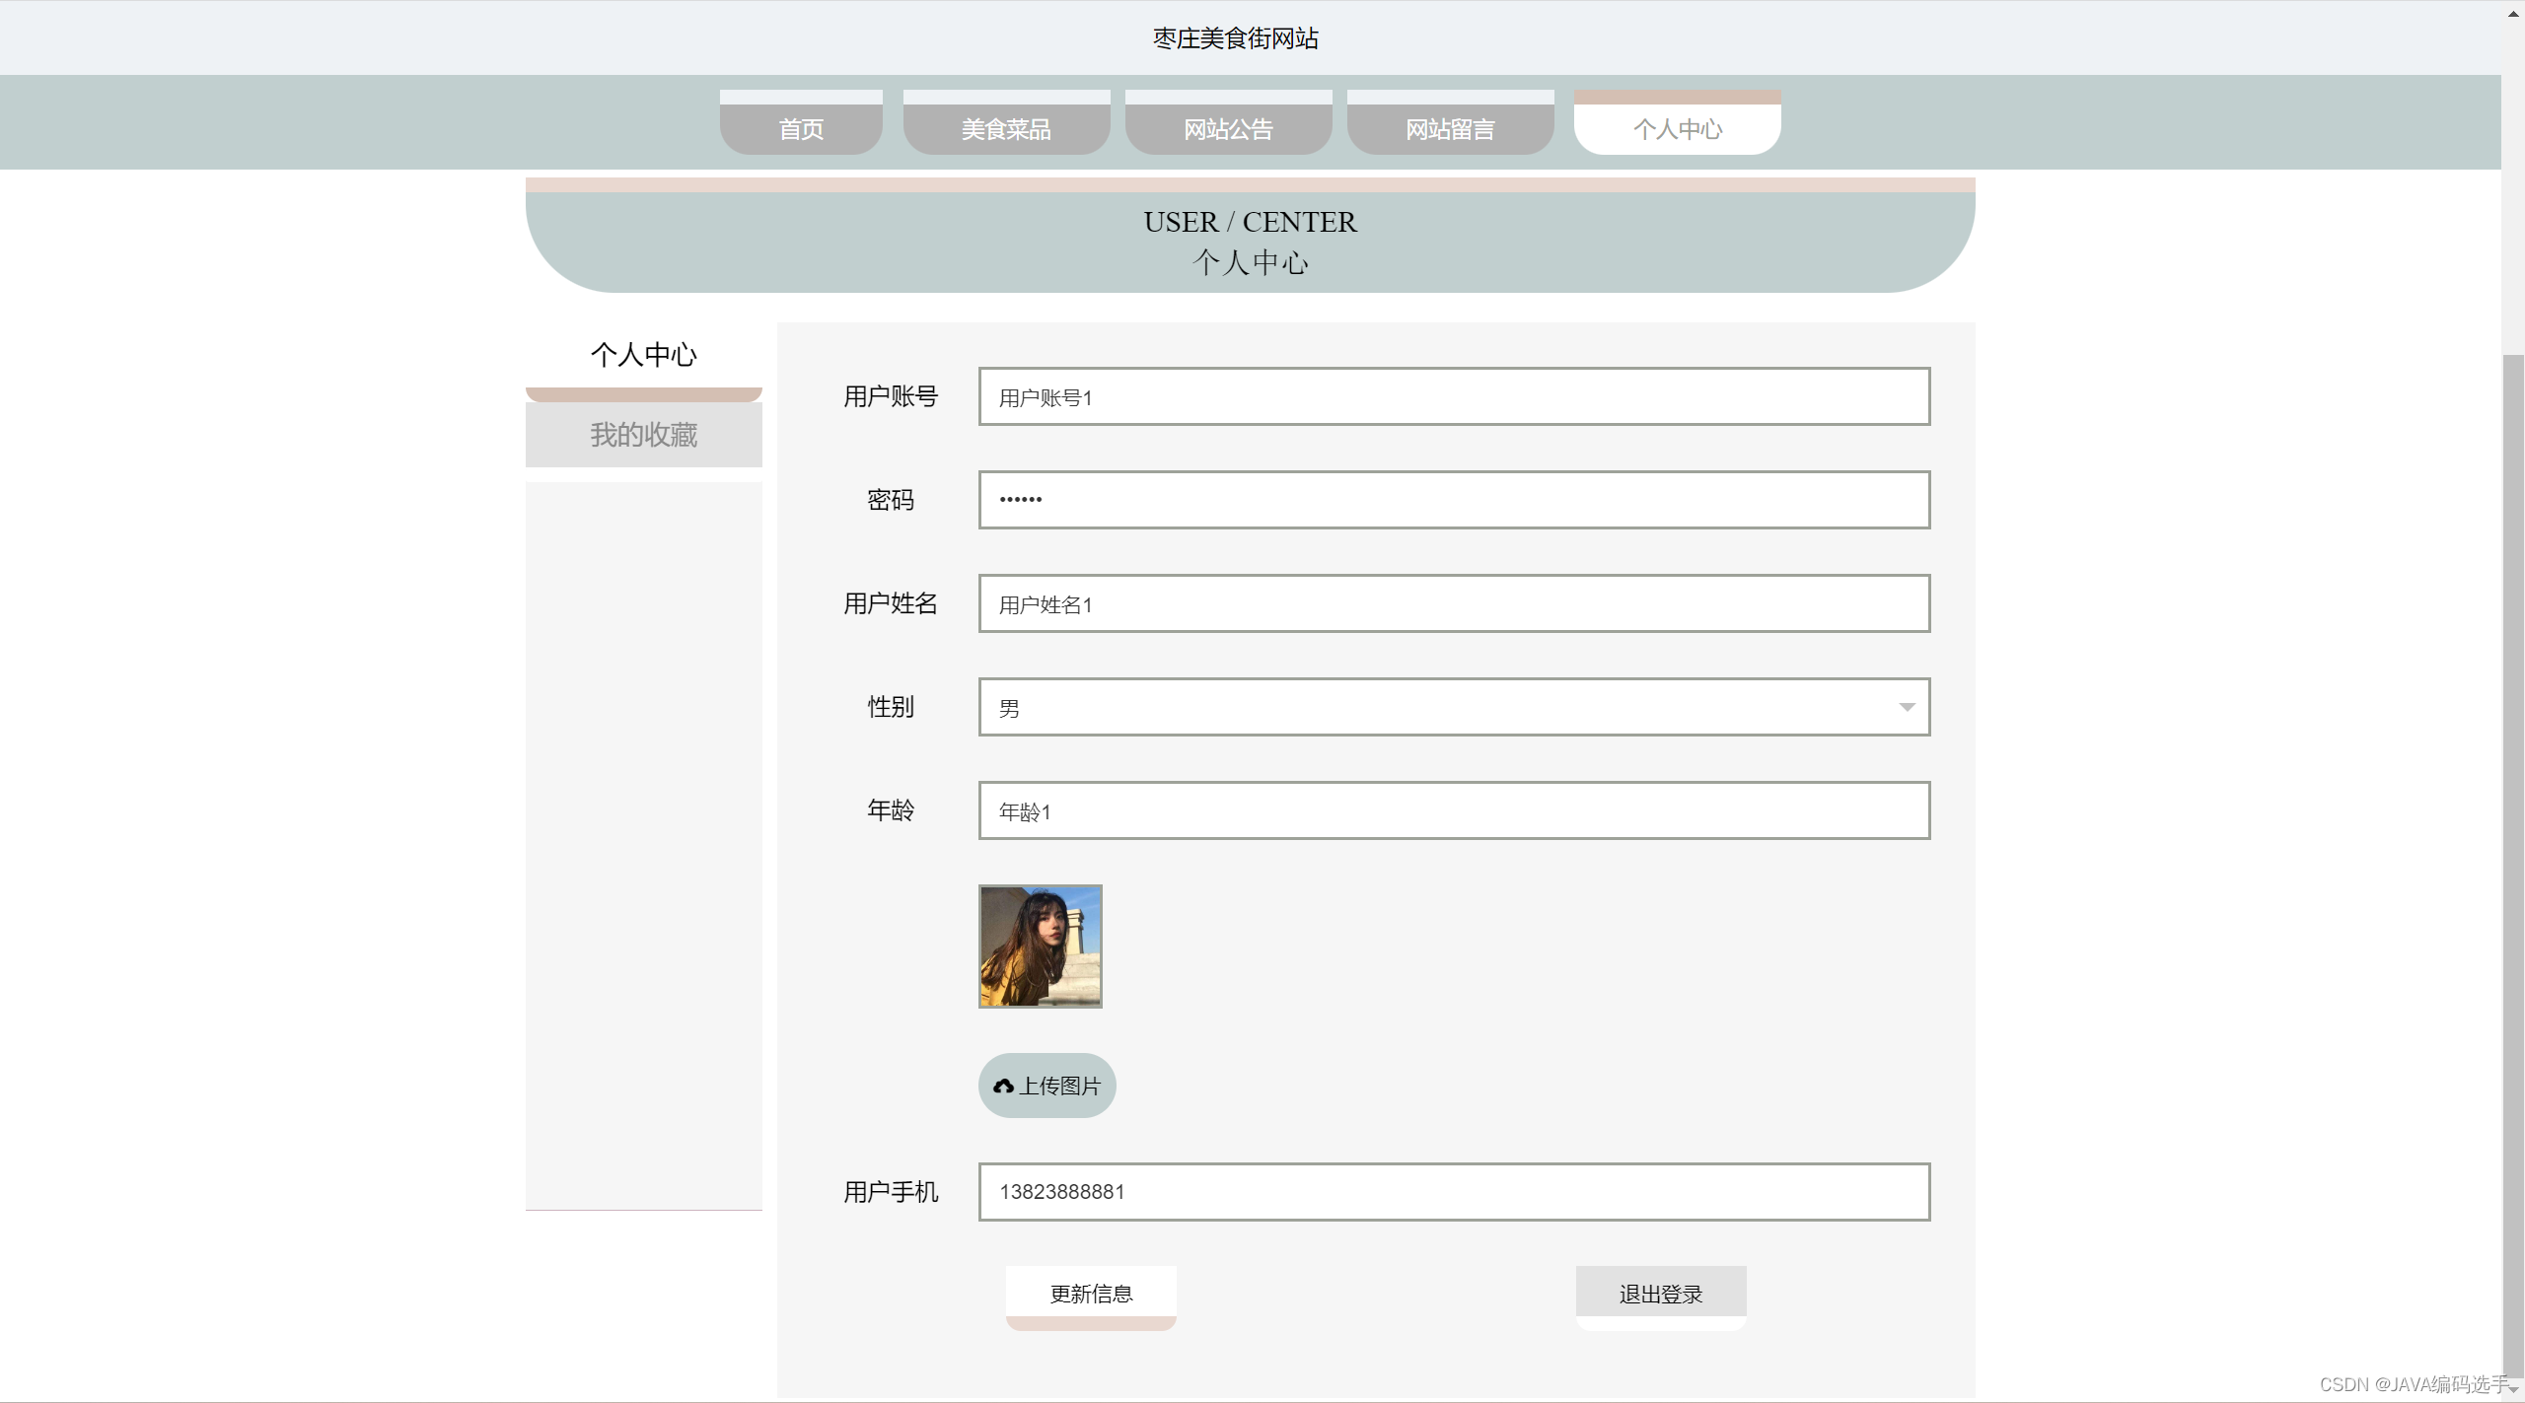The height and width of the screenshot is (1403, 2525).
Task: Click the user avatar photo
Action: [1041, 946]
